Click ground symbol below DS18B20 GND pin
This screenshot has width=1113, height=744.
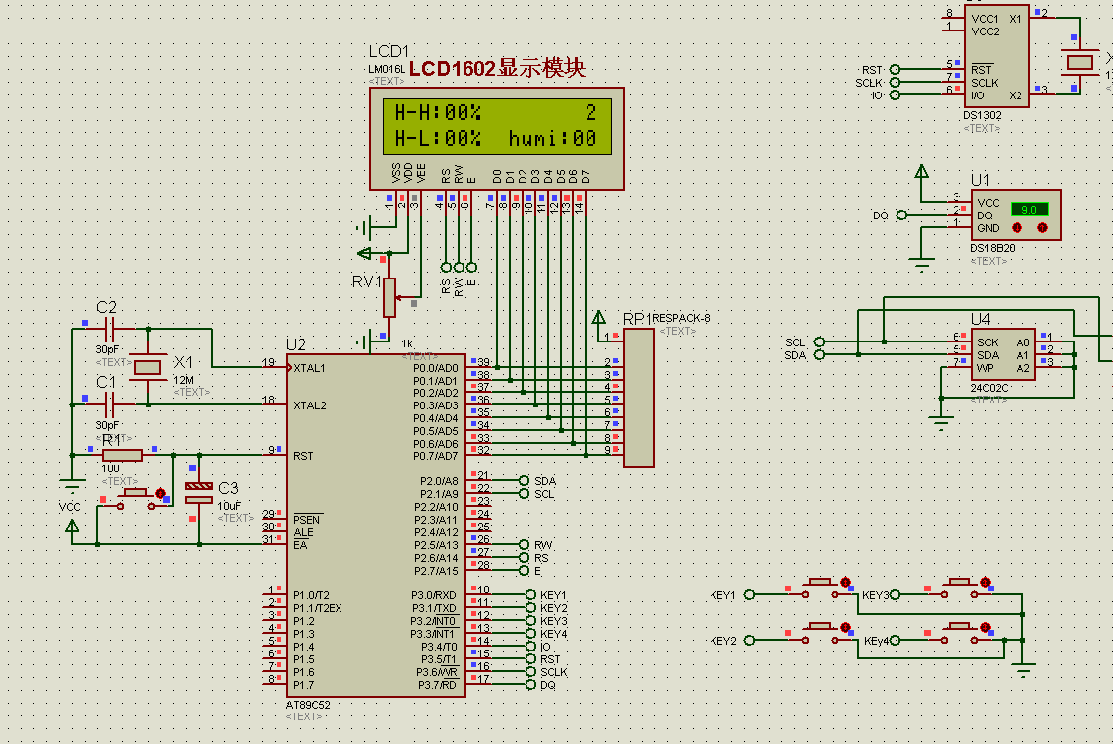921,266
